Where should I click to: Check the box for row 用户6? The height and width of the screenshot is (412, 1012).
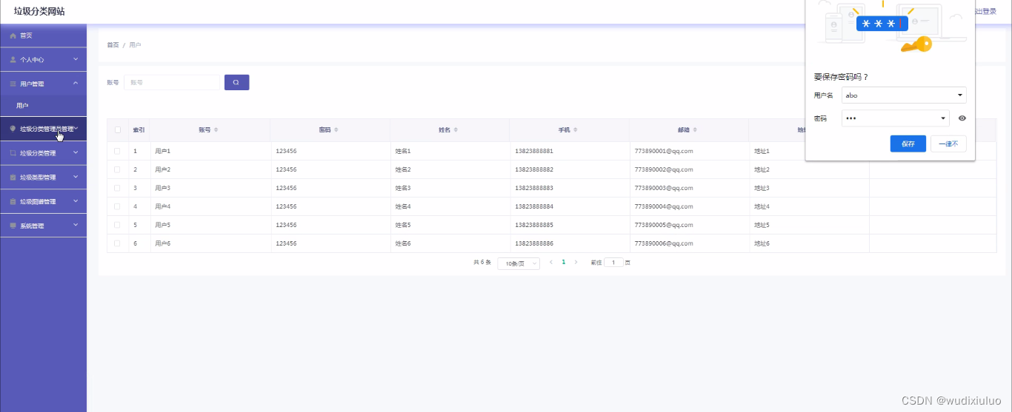click(118, 243)
